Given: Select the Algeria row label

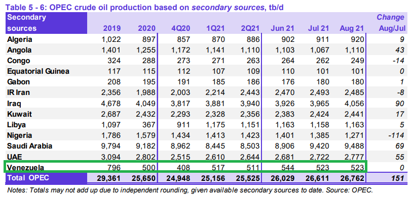Looking at the screenshot, I should (20, 39).
